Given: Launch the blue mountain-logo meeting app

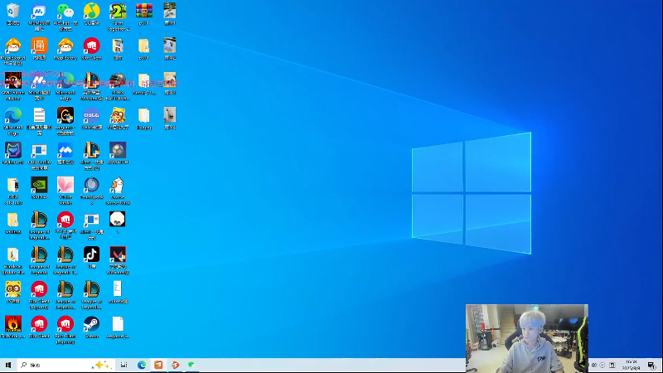Looking at the screenshot, I should point(65,150).
